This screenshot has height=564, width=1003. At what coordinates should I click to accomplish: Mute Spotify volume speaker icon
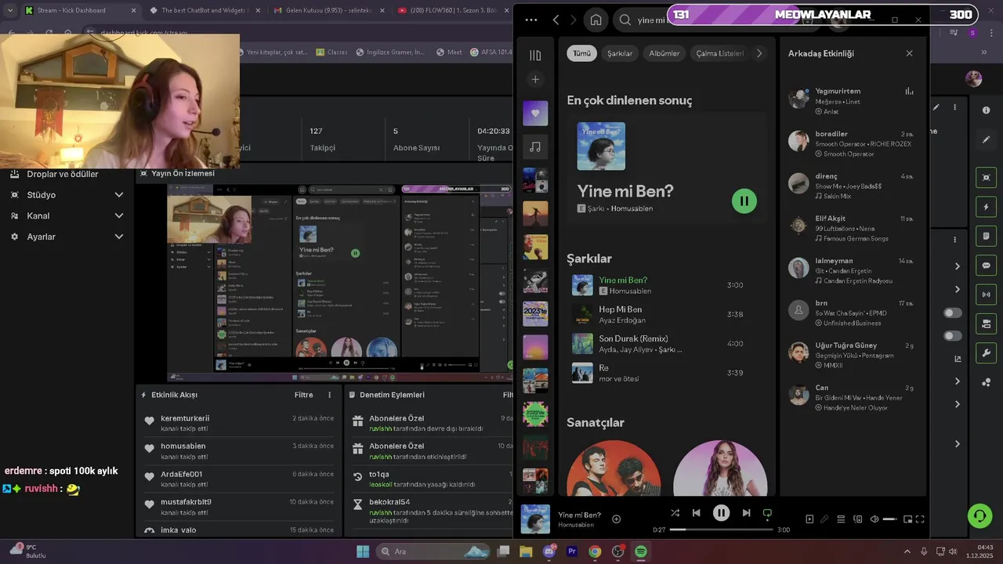pyautogui.click(x=874, y=519)
